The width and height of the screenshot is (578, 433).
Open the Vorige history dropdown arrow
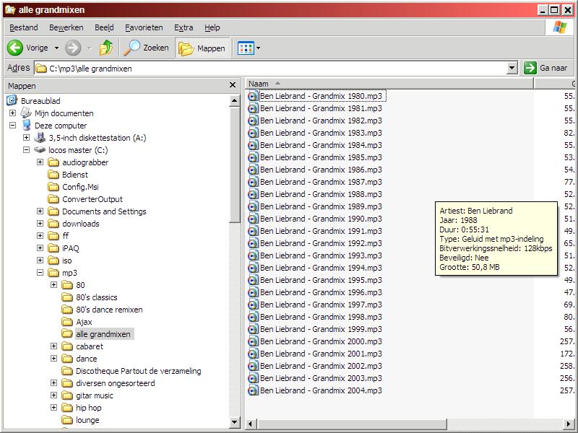click(56, 48)
